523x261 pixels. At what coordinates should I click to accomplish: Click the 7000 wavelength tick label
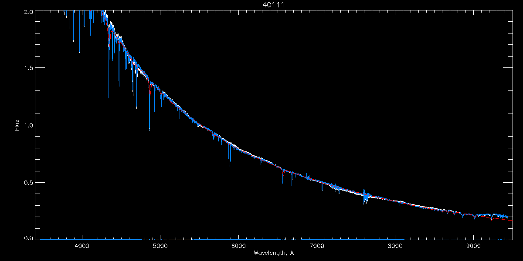click(x=317, y=246)
